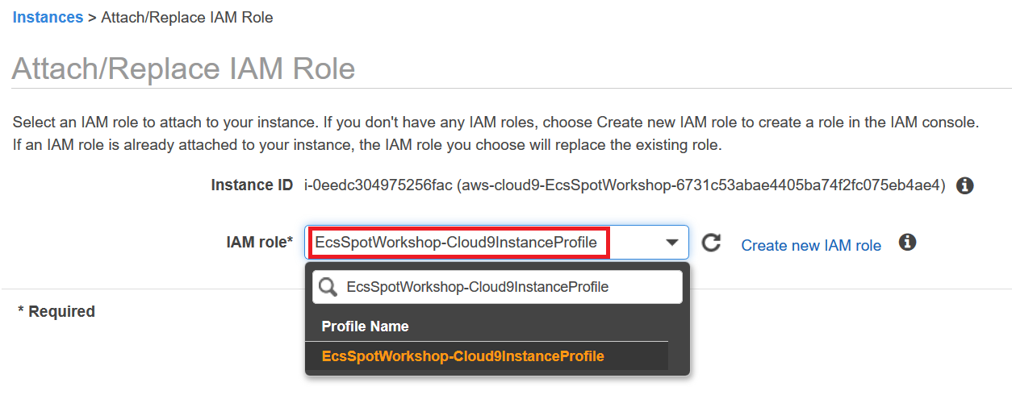
Task: Open the Instances breadcrumb link
Action: [x=48, y=17]
